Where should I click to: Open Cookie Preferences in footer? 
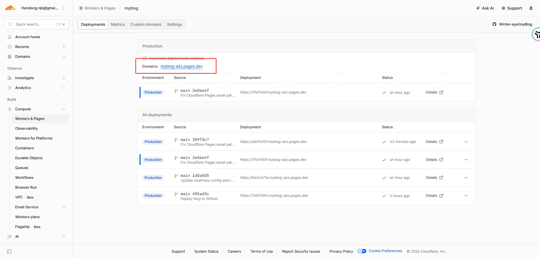point(386,251)
